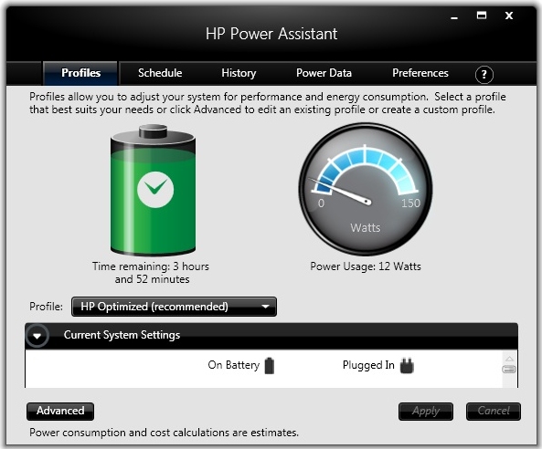Close the HP Power Assistant window
This screenshot has width=542, height=449.
tap(509, 16)
